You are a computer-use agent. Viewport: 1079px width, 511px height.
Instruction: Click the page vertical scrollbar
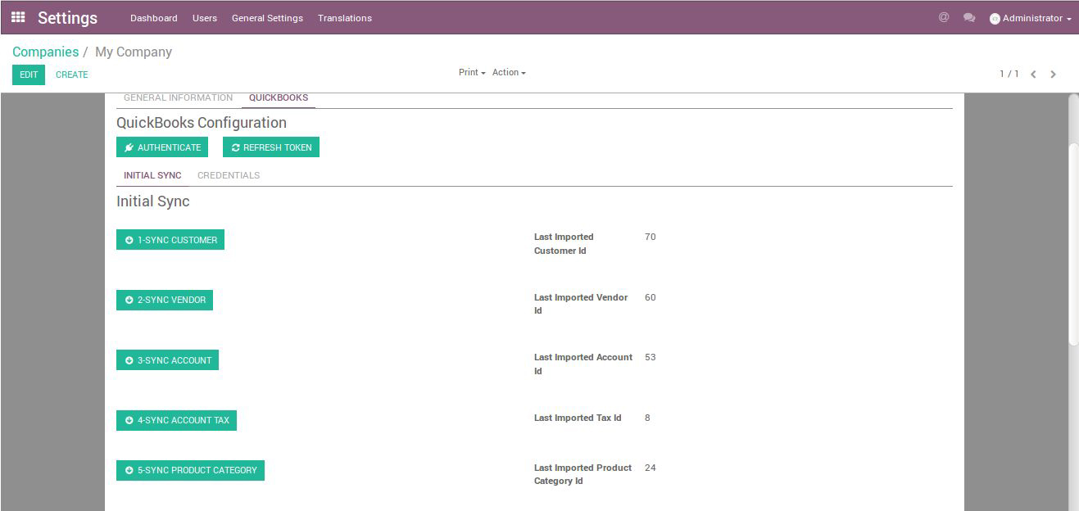(1073, 246)
